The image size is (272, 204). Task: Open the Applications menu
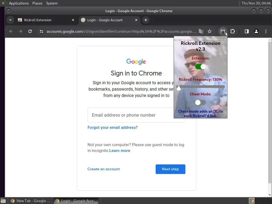[x=19, y=3]
